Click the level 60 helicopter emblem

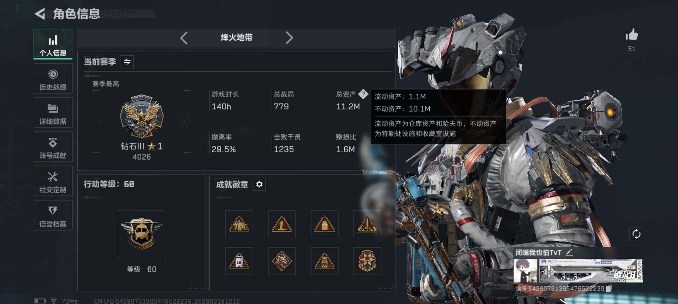tap(142, 234)
